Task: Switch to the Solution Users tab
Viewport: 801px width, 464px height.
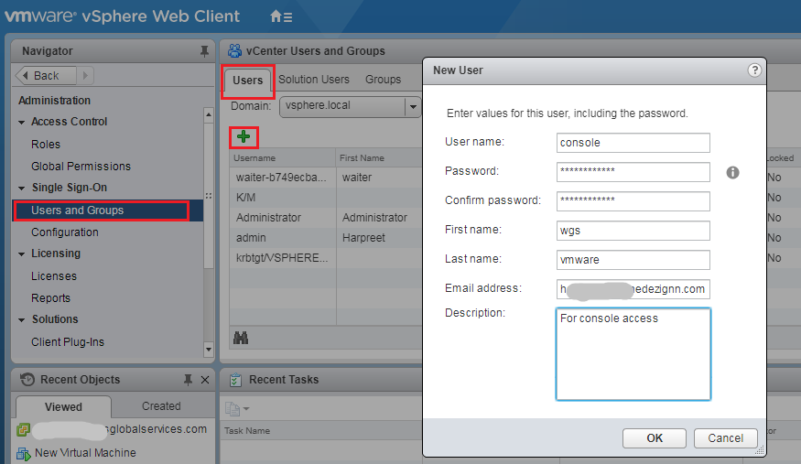Action: click(x=314, y=80)
